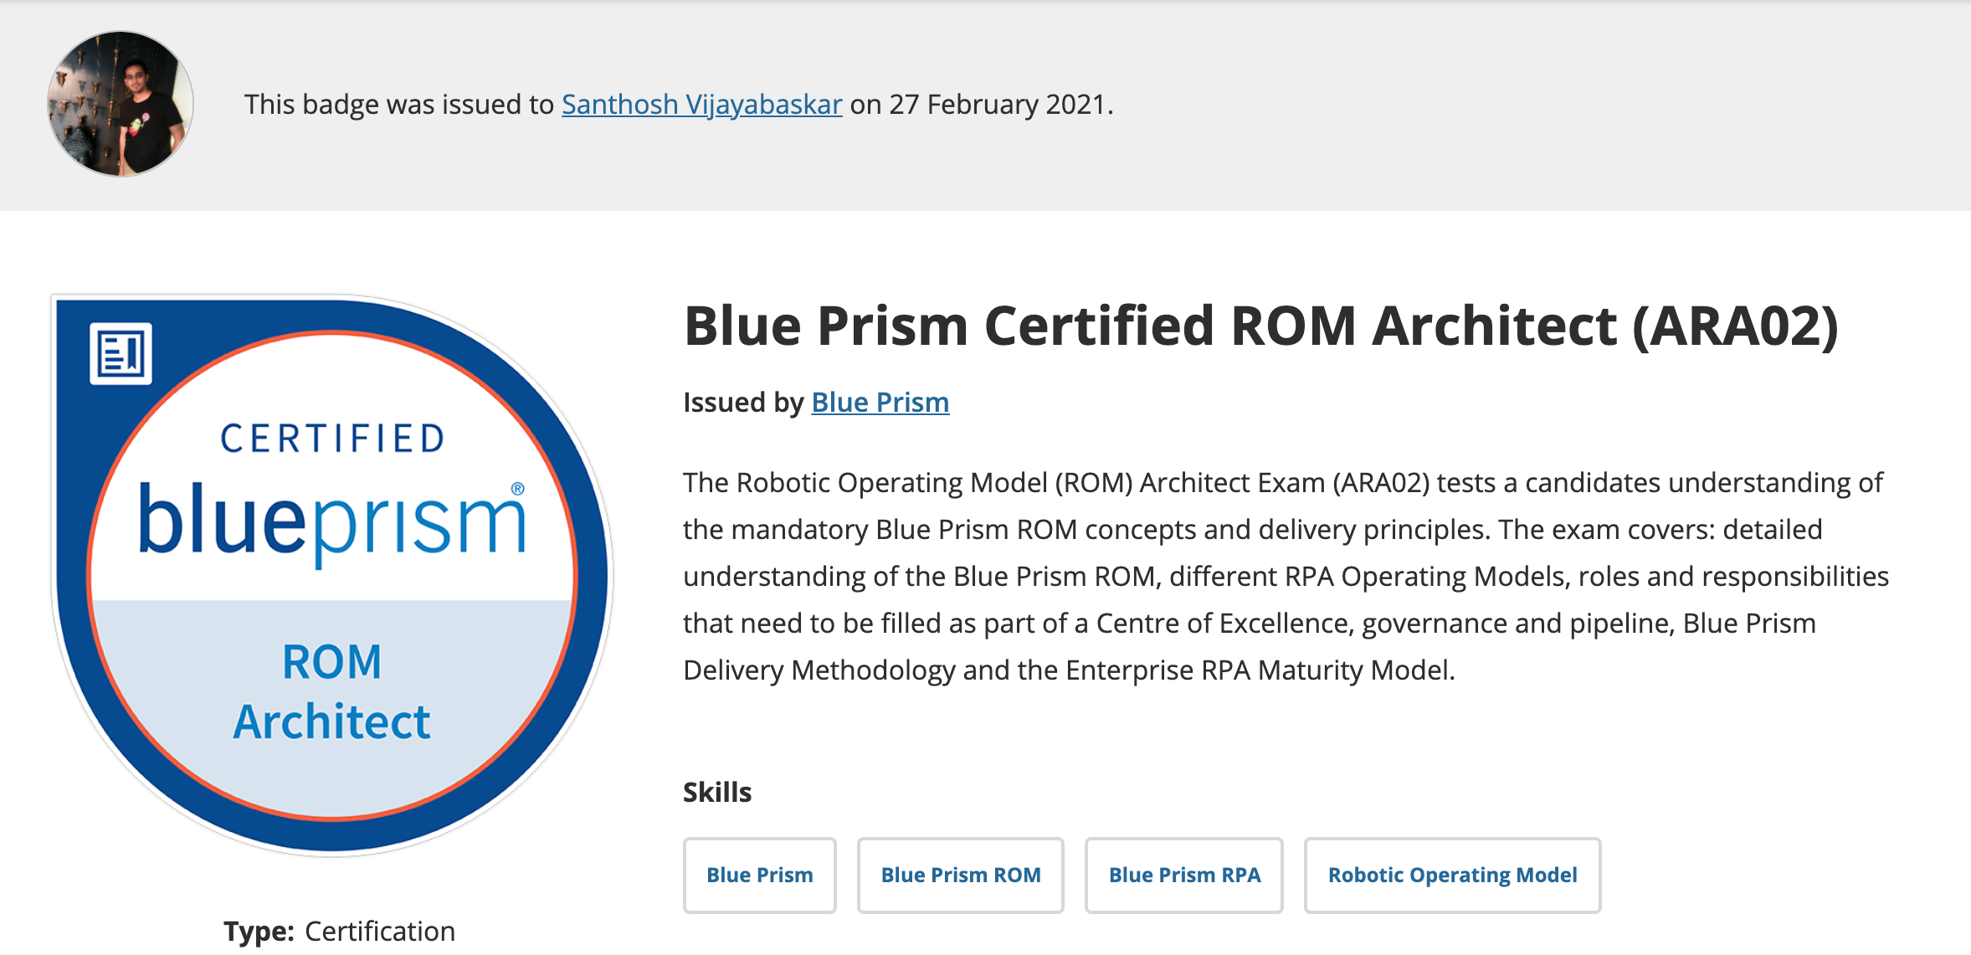This screenshot has width=1971, height=955.
Task: Click the recipient's round profile photo
Action: coord(121,104)
